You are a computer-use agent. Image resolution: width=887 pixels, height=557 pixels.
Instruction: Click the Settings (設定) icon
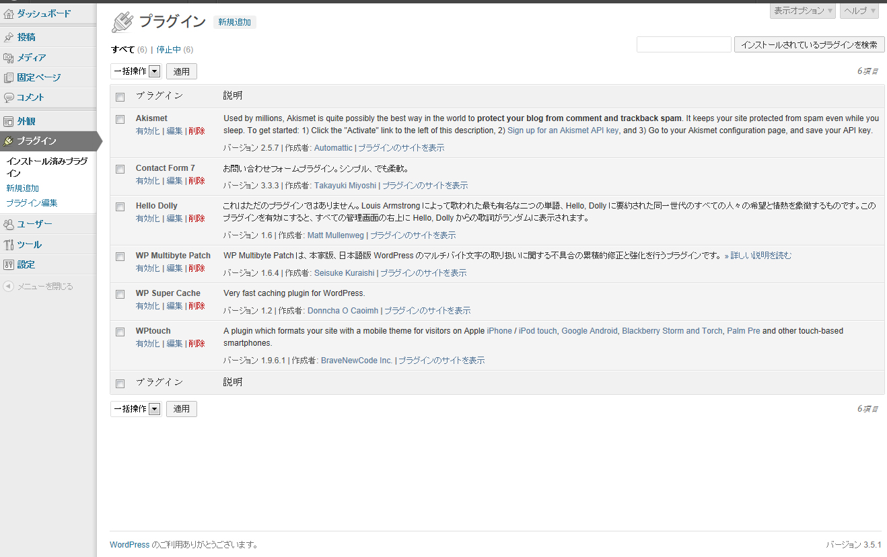pyautogui.click(x=9, y=265)
